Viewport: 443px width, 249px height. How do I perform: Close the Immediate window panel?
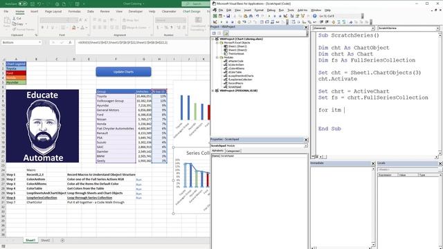373,163
